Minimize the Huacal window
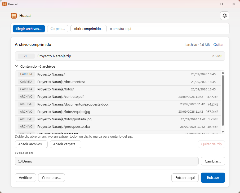 pos(210,4)
